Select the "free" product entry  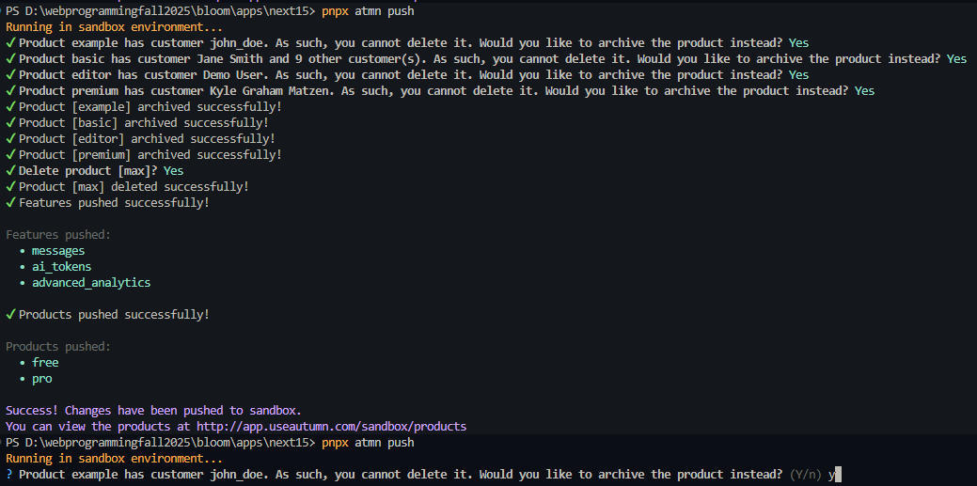[x=45, y=362]
